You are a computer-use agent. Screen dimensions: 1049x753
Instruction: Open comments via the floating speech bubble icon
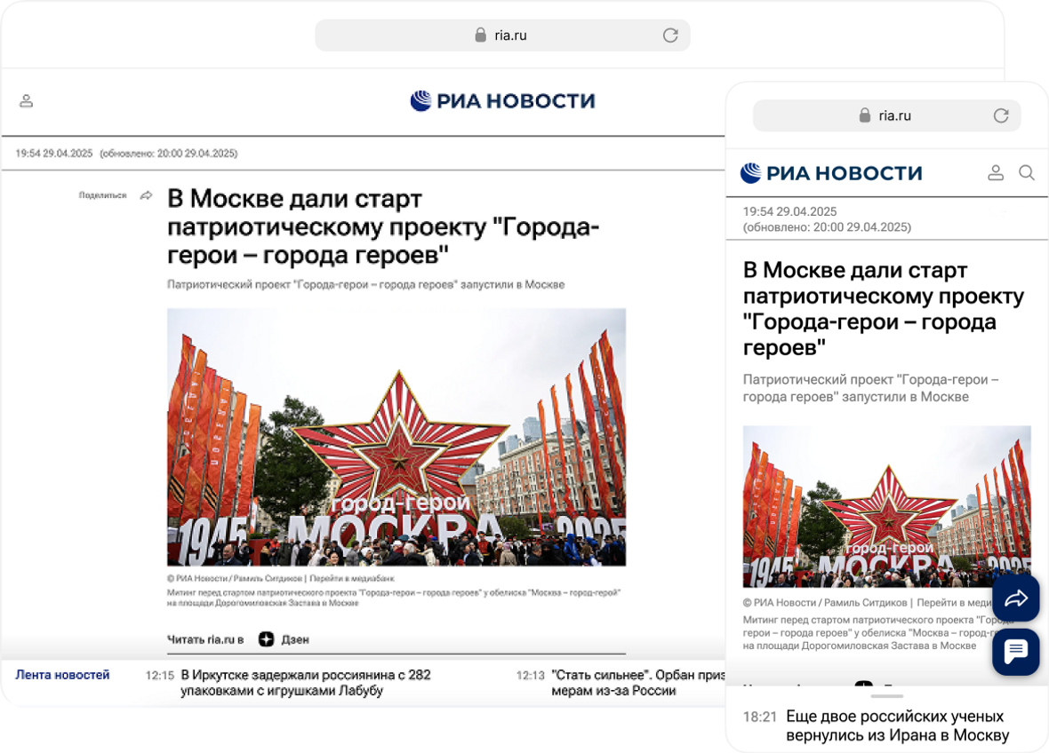coord(1015,652)
